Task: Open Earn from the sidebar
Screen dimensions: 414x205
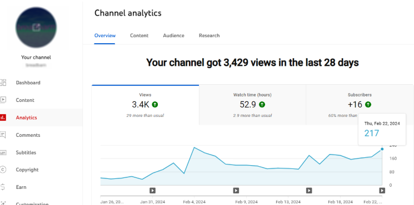Action: [x=21, y=187]
